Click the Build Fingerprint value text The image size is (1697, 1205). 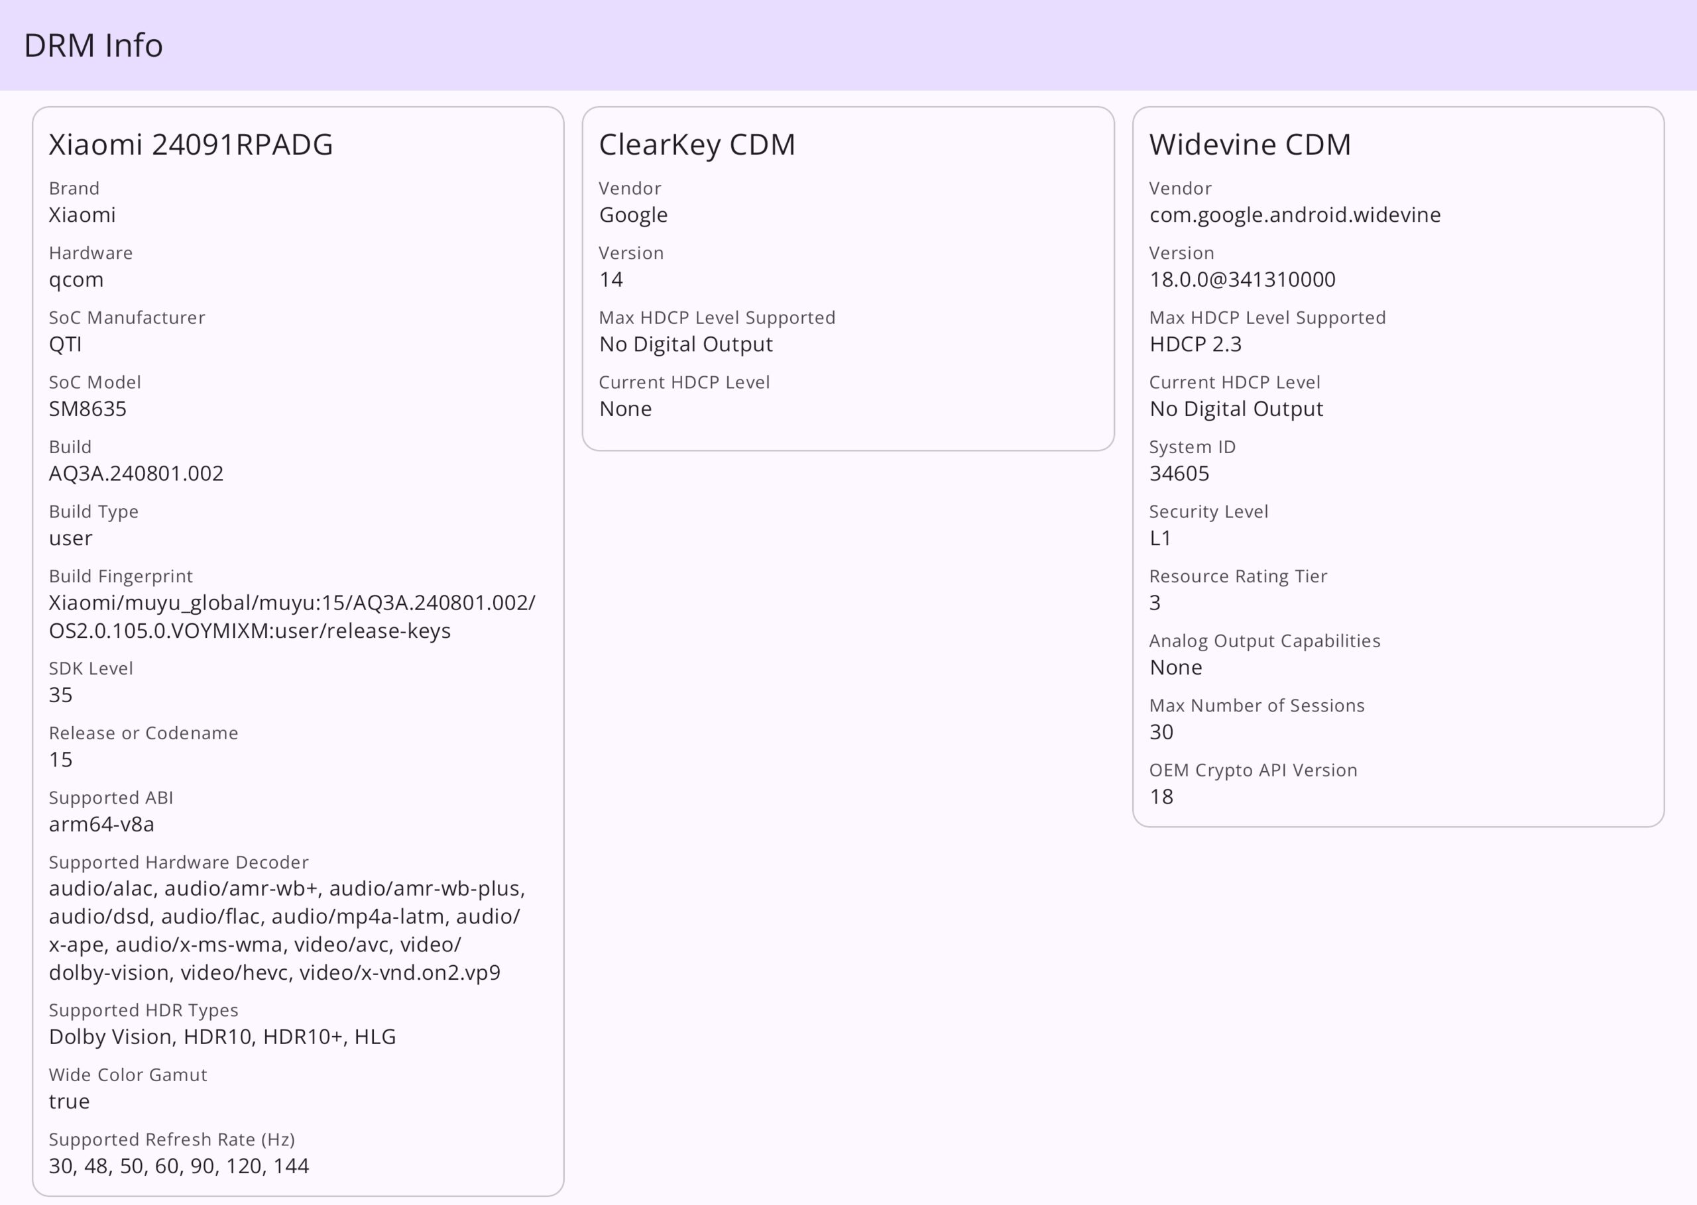(292, 617)
